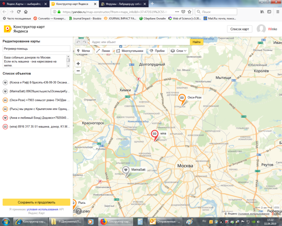Expand the Слои layers dropdown
This screenshot has height=226, width=282.
coord(179,51)
